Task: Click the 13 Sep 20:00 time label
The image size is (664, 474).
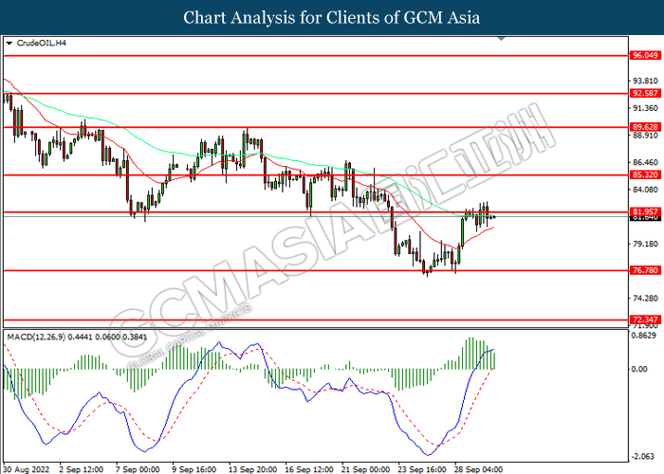Action: click(x=252, y=469)
